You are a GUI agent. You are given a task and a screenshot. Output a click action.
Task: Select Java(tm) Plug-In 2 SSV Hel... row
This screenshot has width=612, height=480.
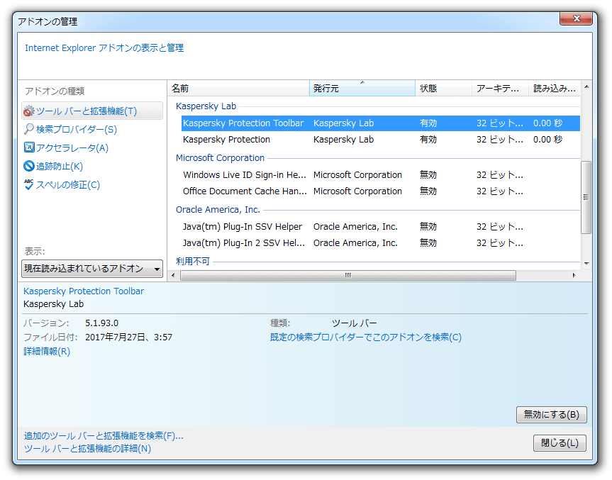381,243
